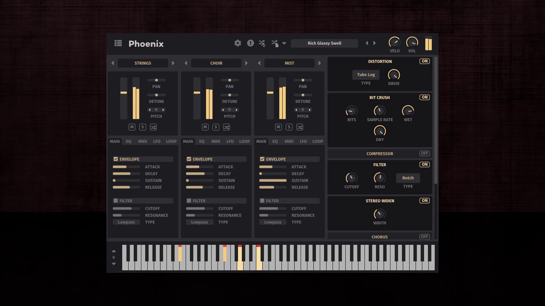Open CHOIR filter type Lowpass dropdown
Screen dimensions: 545x306
[x=200, y=222]
